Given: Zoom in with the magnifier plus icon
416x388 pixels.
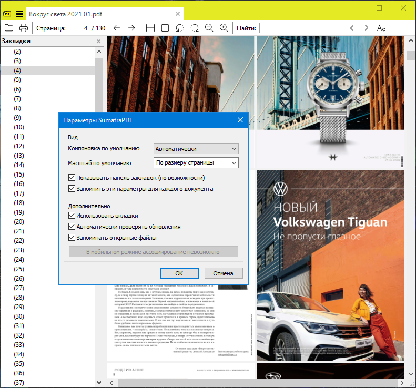Looking at the screenshot, I should tap(224, 28).
